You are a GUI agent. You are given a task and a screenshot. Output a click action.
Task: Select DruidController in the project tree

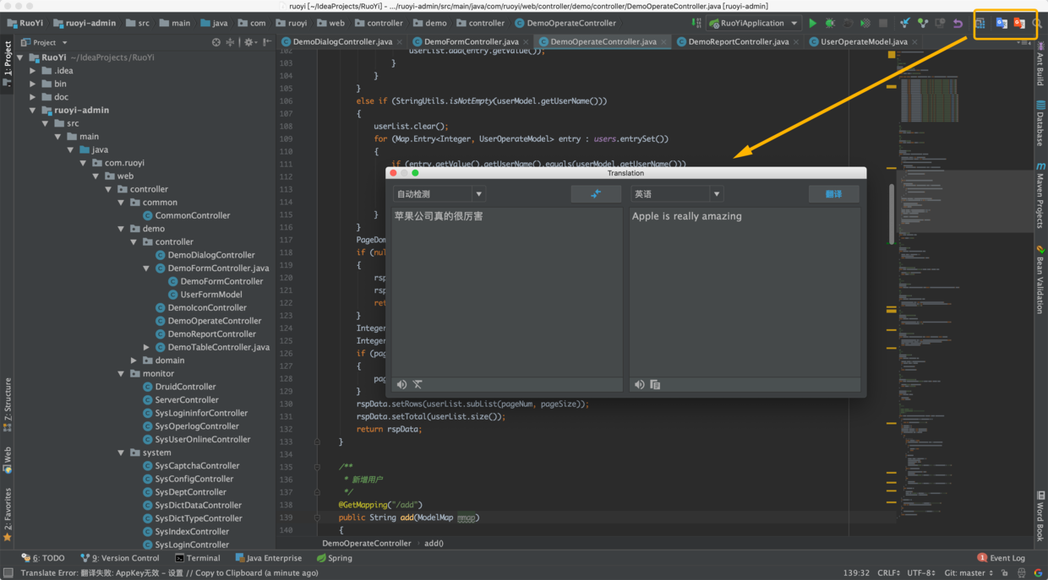coord(185,387)
